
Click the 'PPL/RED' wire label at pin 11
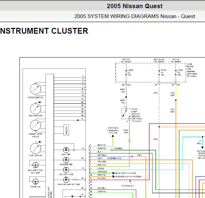[x=102, y=178]
